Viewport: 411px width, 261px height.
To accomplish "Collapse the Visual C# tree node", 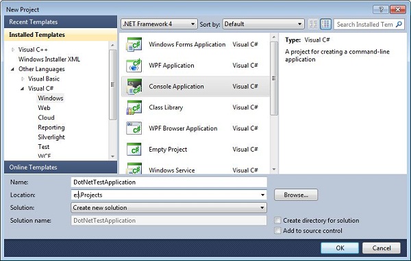I will click(23, 89).
